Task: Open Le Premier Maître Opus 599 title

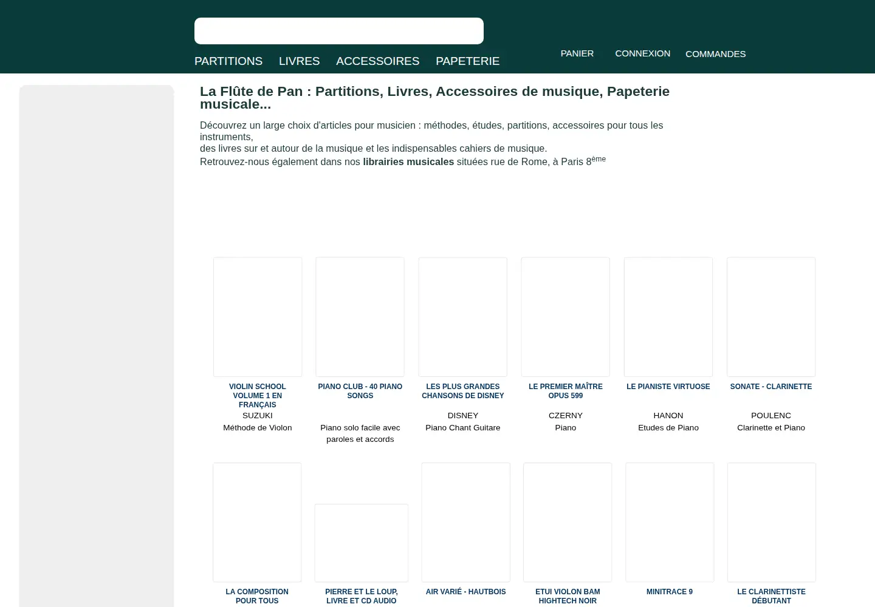Action: (x=565, y=391)
